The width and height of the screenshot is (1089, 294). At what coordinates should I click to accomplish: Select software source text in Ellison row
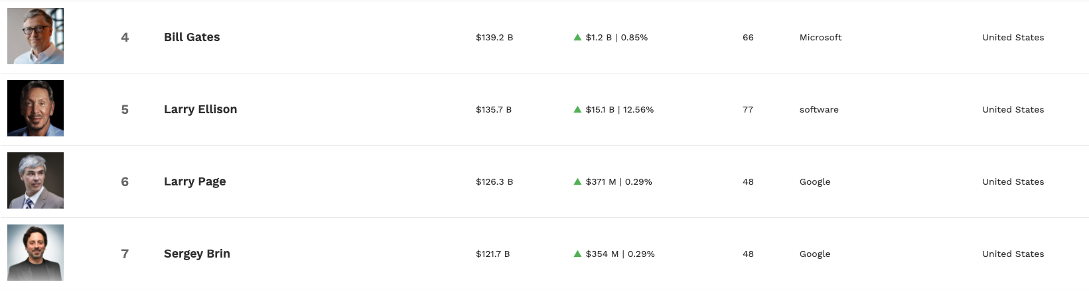(819, 109)
